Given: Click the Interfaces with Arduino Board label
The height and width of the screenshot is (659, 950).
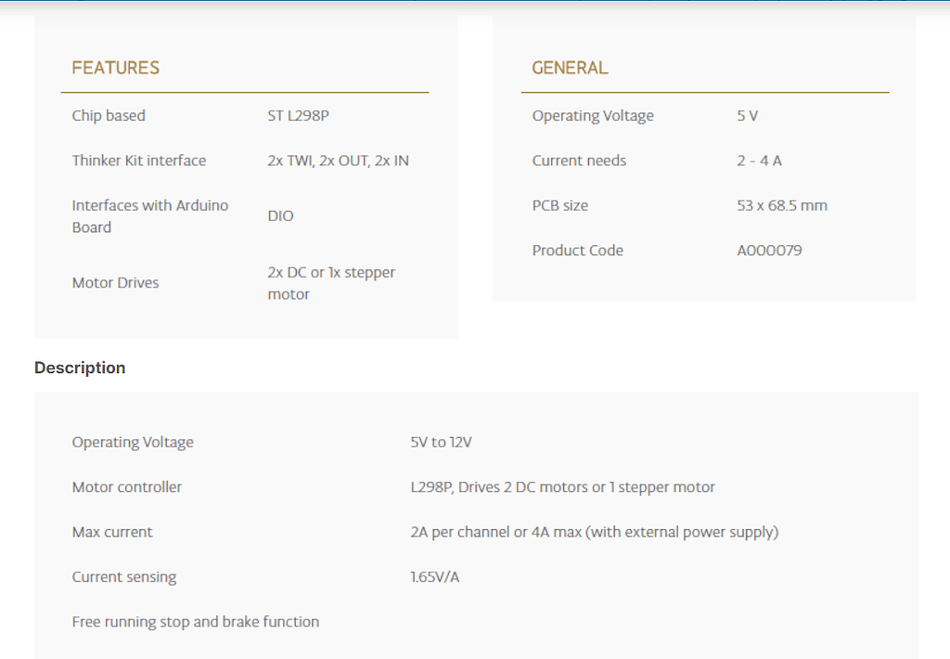Looking at the screenshot, I should (150, 216).
